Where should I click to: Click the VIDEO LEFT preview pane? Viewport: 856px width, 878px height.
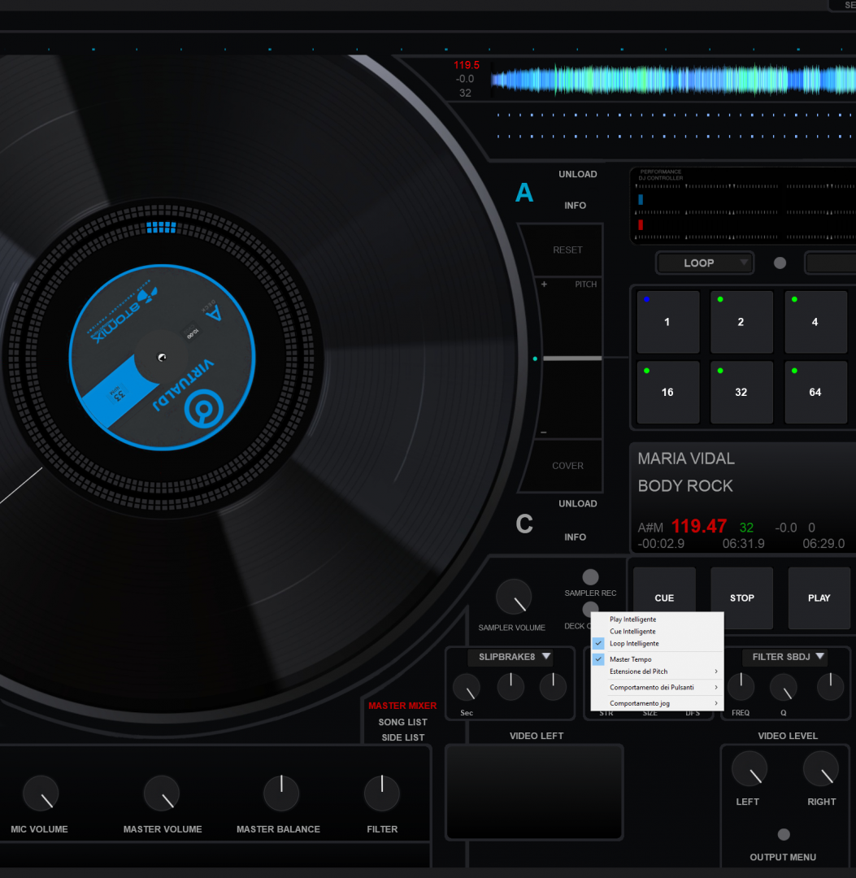tap(534, 792)
